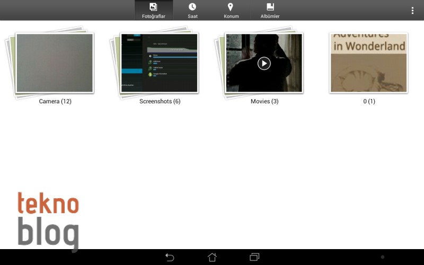This screenshot has height=265, width=424.
Task: Click the "0 (1)" album label
Action: 369,101
